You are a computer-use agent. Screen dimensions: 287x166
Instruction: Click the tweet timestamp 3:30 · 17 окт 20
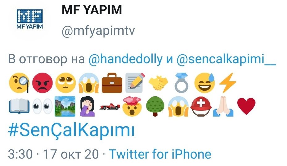(x=53, y=154)
